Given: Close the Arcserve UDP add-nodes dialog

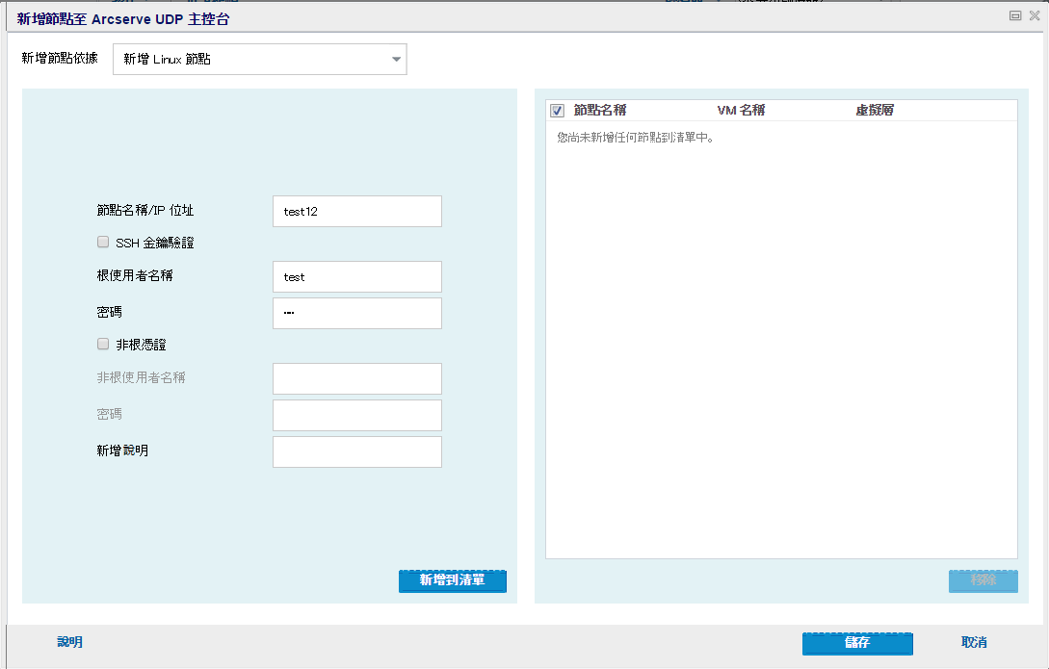Looking at the screenshot, I should pyautogui.click(x=1035, y=16).
